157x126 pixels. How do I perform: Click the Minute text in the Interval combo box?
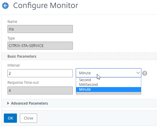click(85, 73)
